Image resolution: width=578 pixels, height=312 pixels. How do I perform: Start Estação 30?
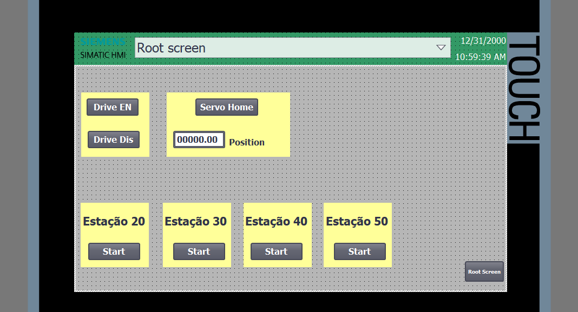[x=199, y=251]
